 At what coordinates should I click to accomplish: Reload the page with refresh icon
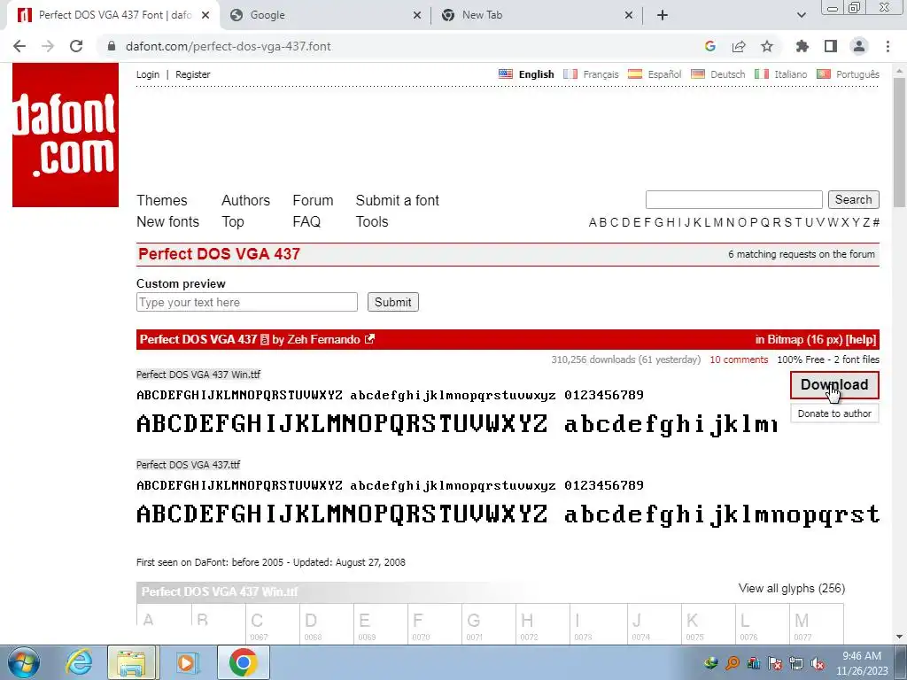76,46
